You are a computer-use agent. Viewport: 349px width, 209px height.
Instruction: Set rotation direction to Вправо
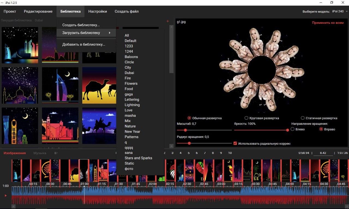[x=321, y=129]
